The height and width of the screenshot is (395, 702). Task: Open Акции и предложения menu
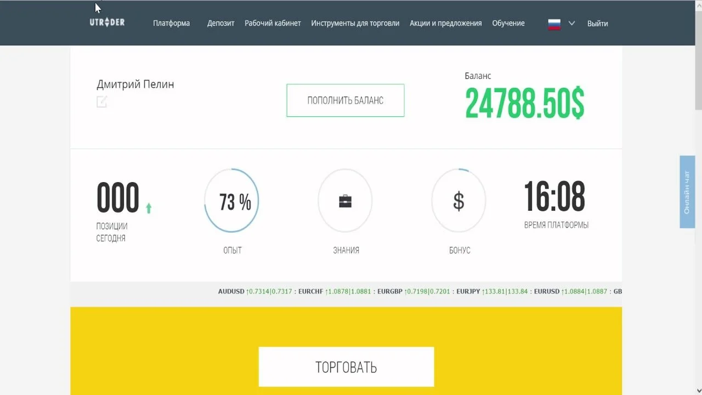pyautogui.click(x=446, y=23)
